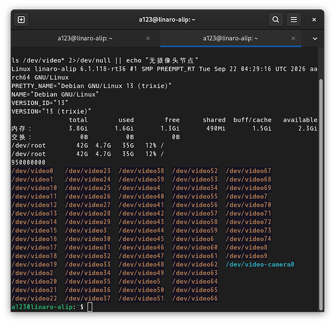
Task: Click the /dev/video4 entry
Action: (139, 188)
